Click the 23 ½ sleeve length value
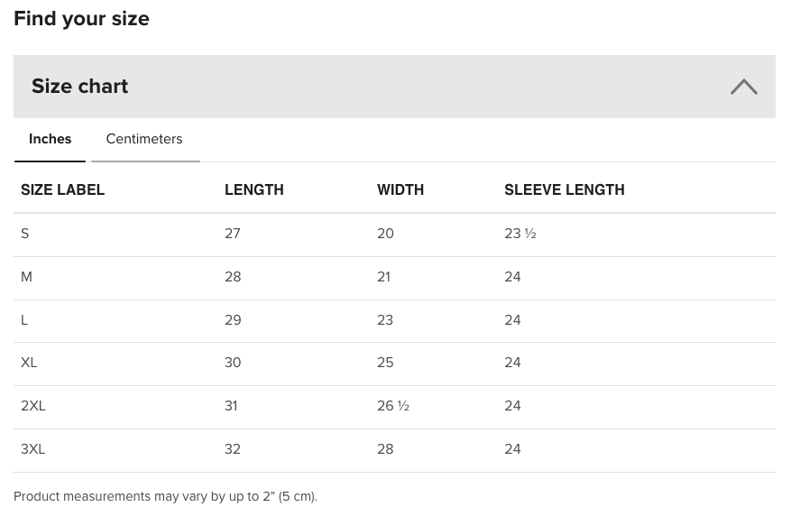 [x=520, y=234]
